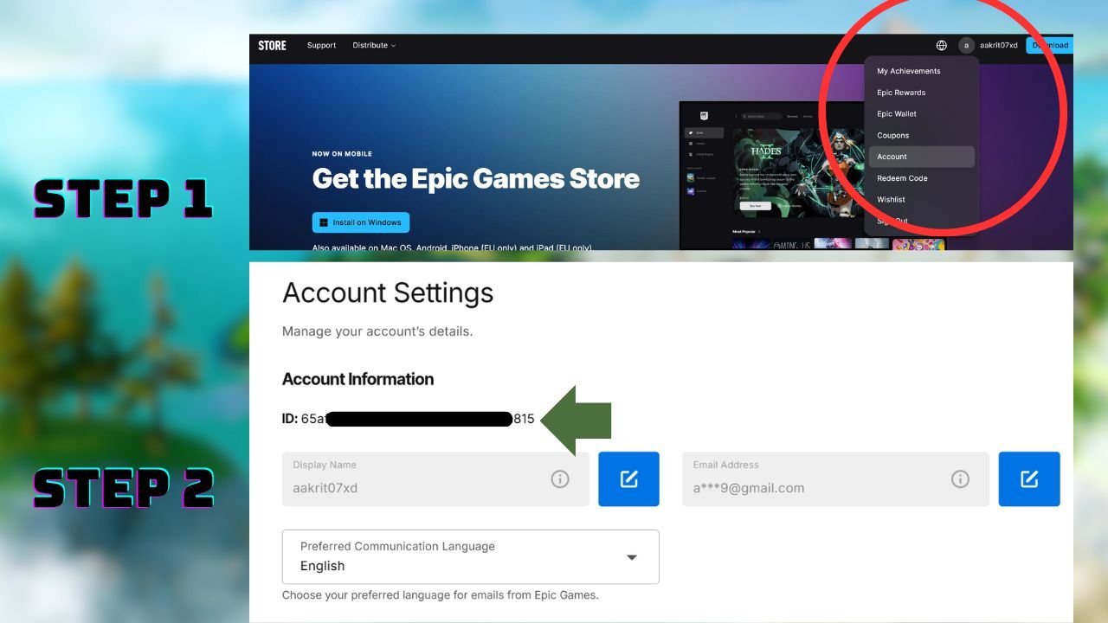Click the globe language icon in the header
Viewport: 1108px width, 623px height.
[x=943, y=45]
